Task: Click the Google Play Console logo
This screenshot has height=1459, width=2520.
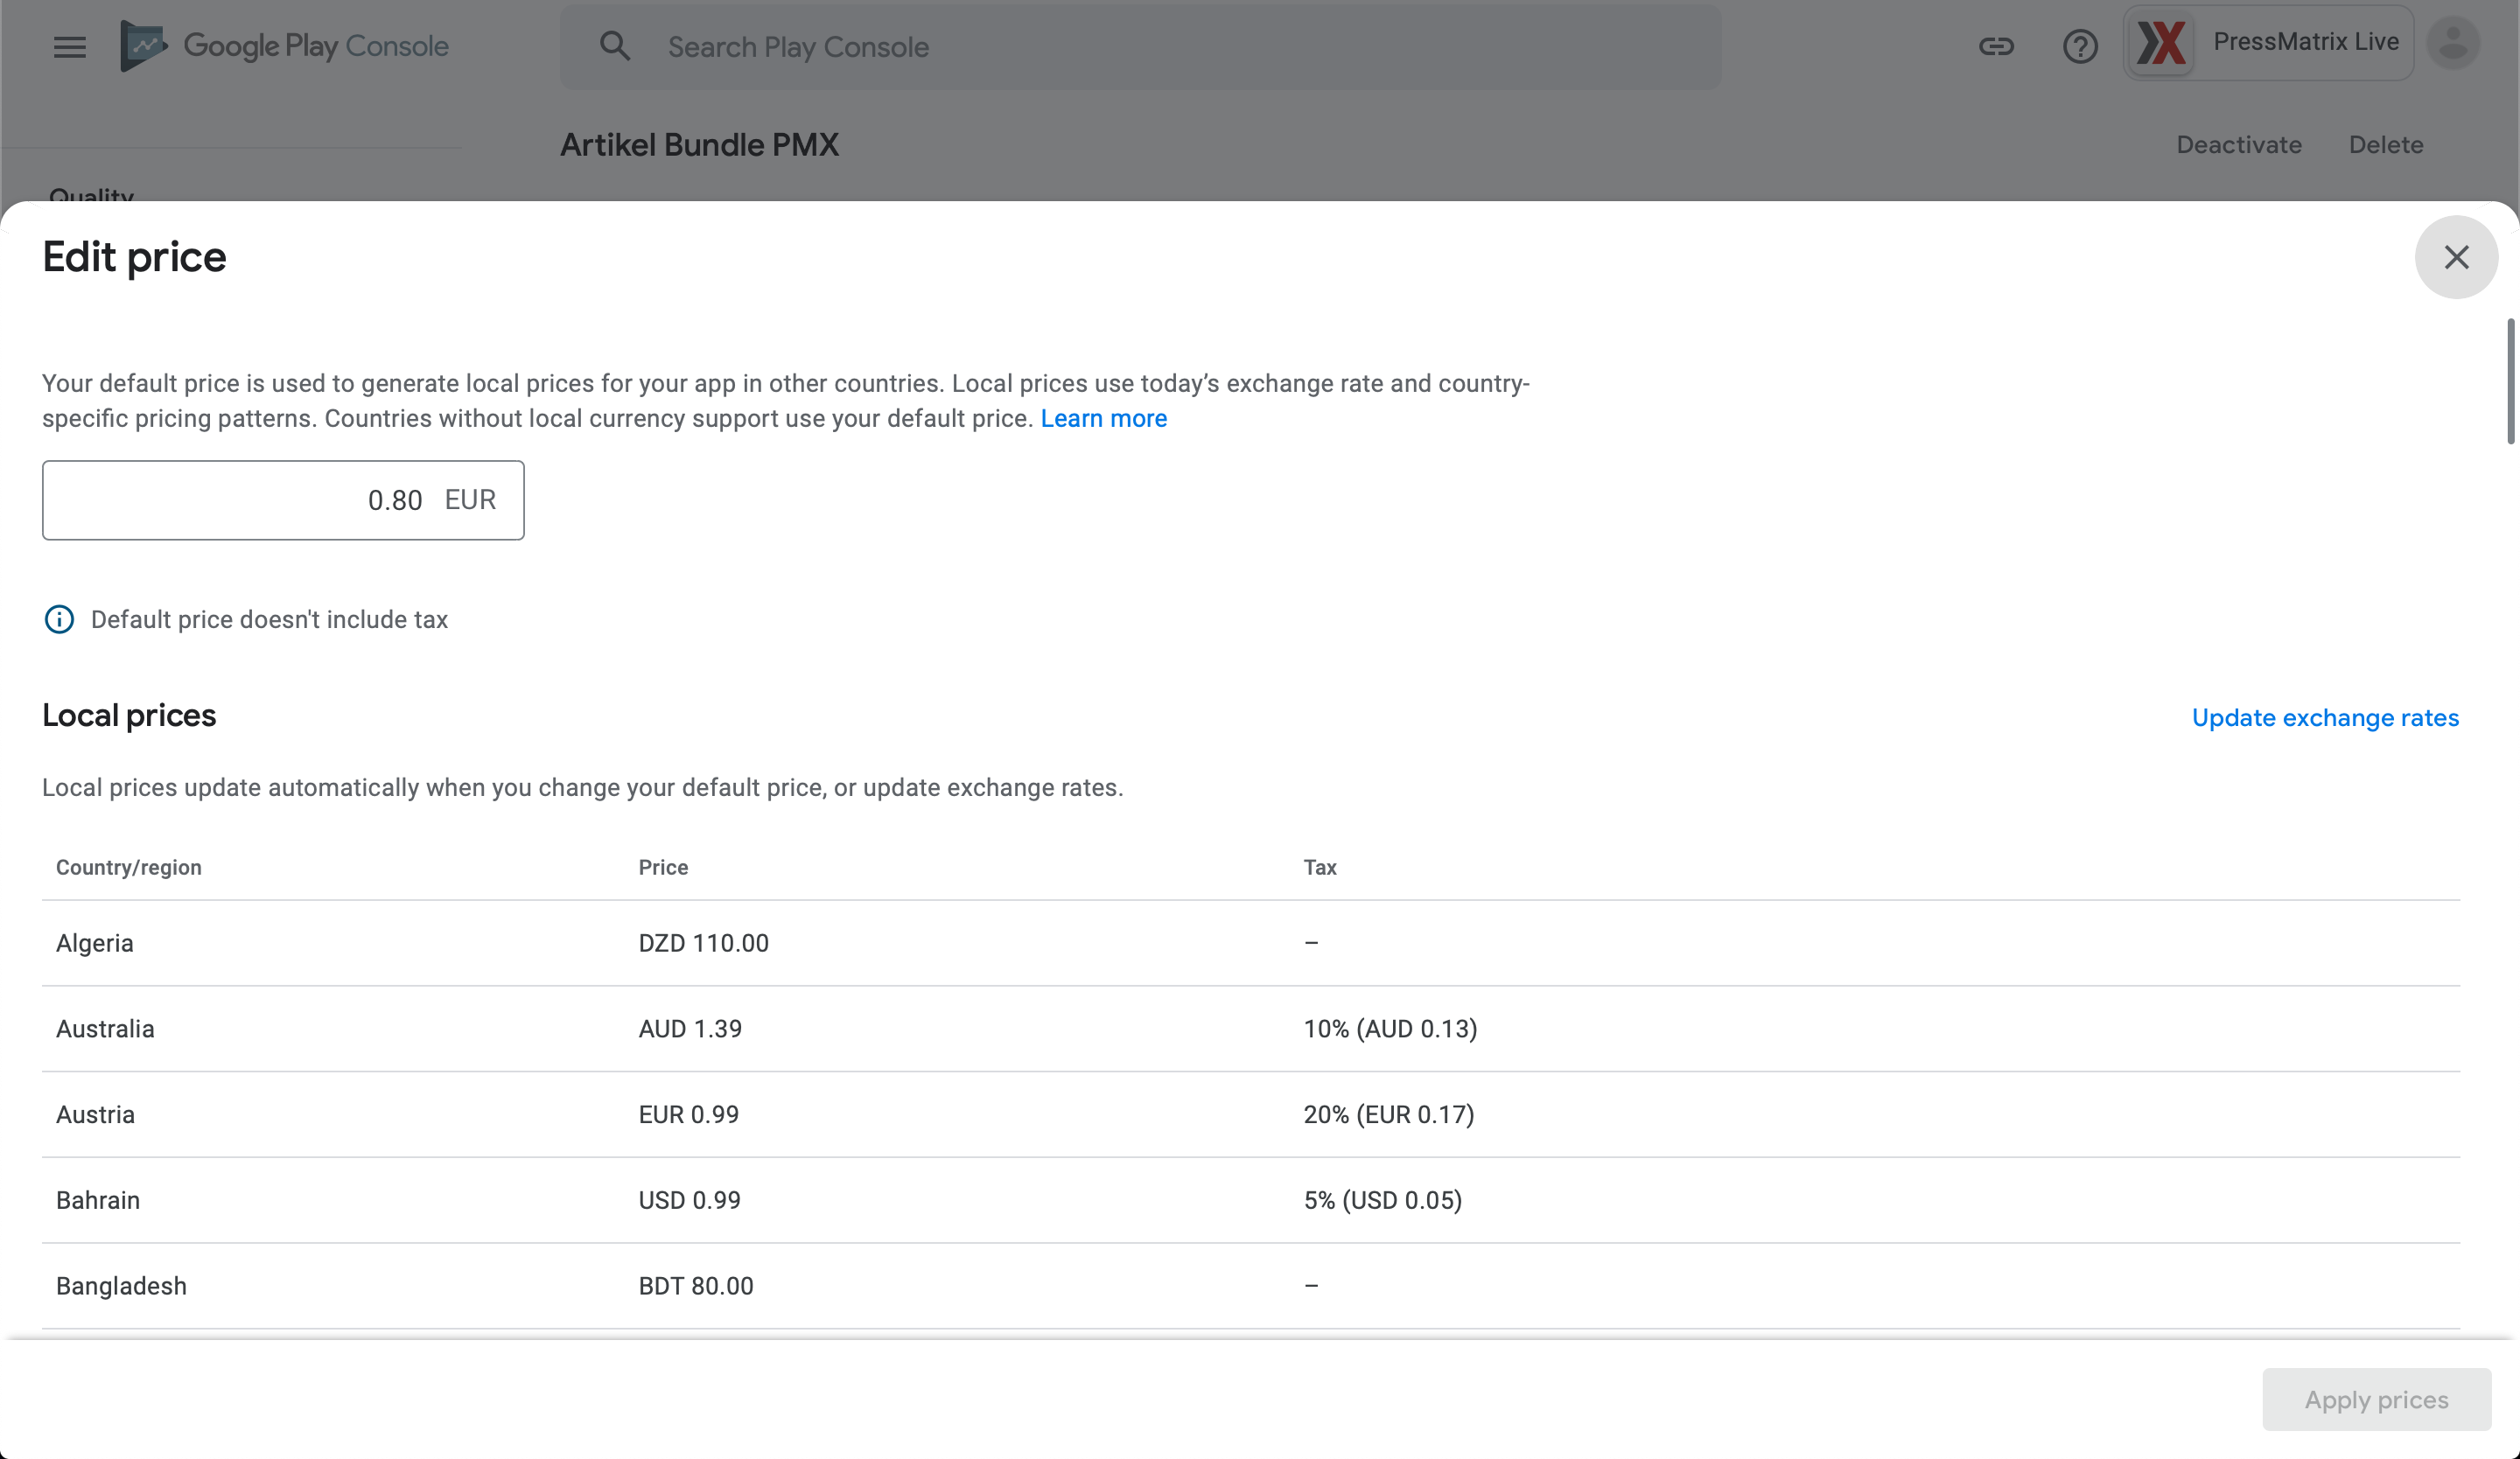Action: click(284, 46)
